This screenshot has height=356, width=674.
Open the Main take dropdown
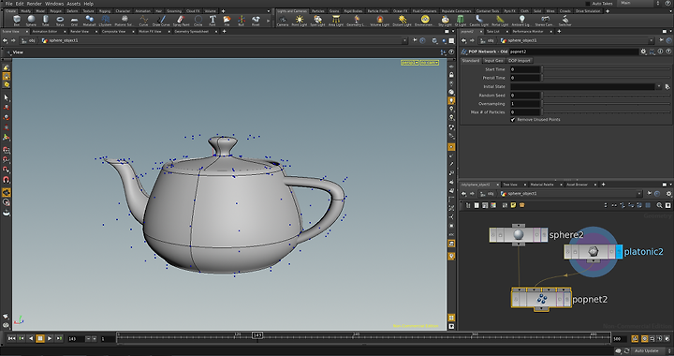click(639, 3)
